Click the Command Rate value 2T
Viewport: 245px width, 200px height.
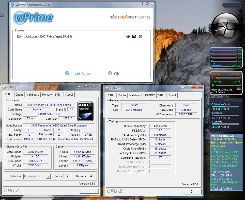click(160, 158)
